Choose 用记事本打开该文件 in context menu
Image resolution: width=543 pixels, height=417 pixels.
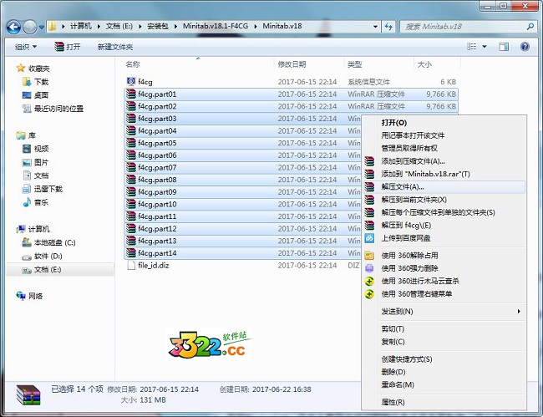[413, 135]
